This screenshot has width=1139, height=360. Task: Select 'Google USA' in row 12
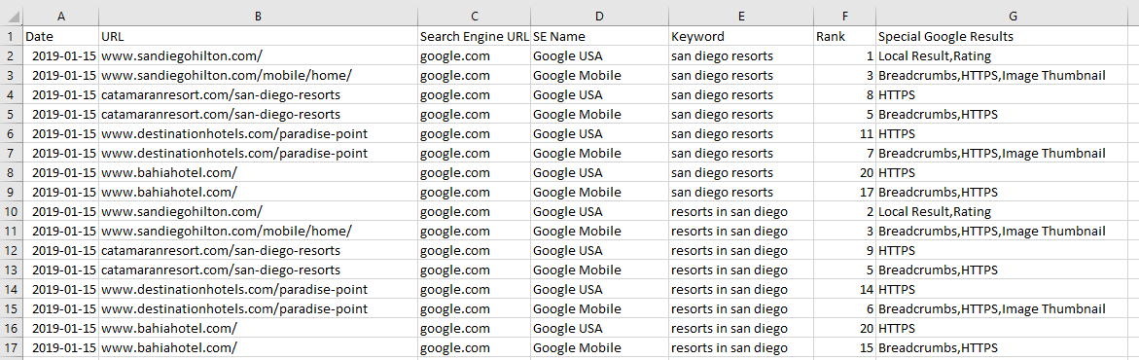pos(599,250)
